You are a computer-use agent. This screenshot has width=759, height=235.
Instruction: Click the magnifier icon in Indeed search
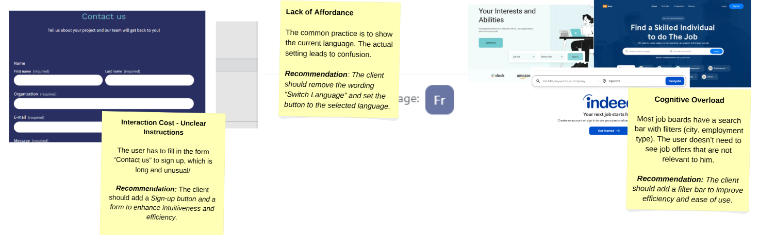[x=537, y=81]
